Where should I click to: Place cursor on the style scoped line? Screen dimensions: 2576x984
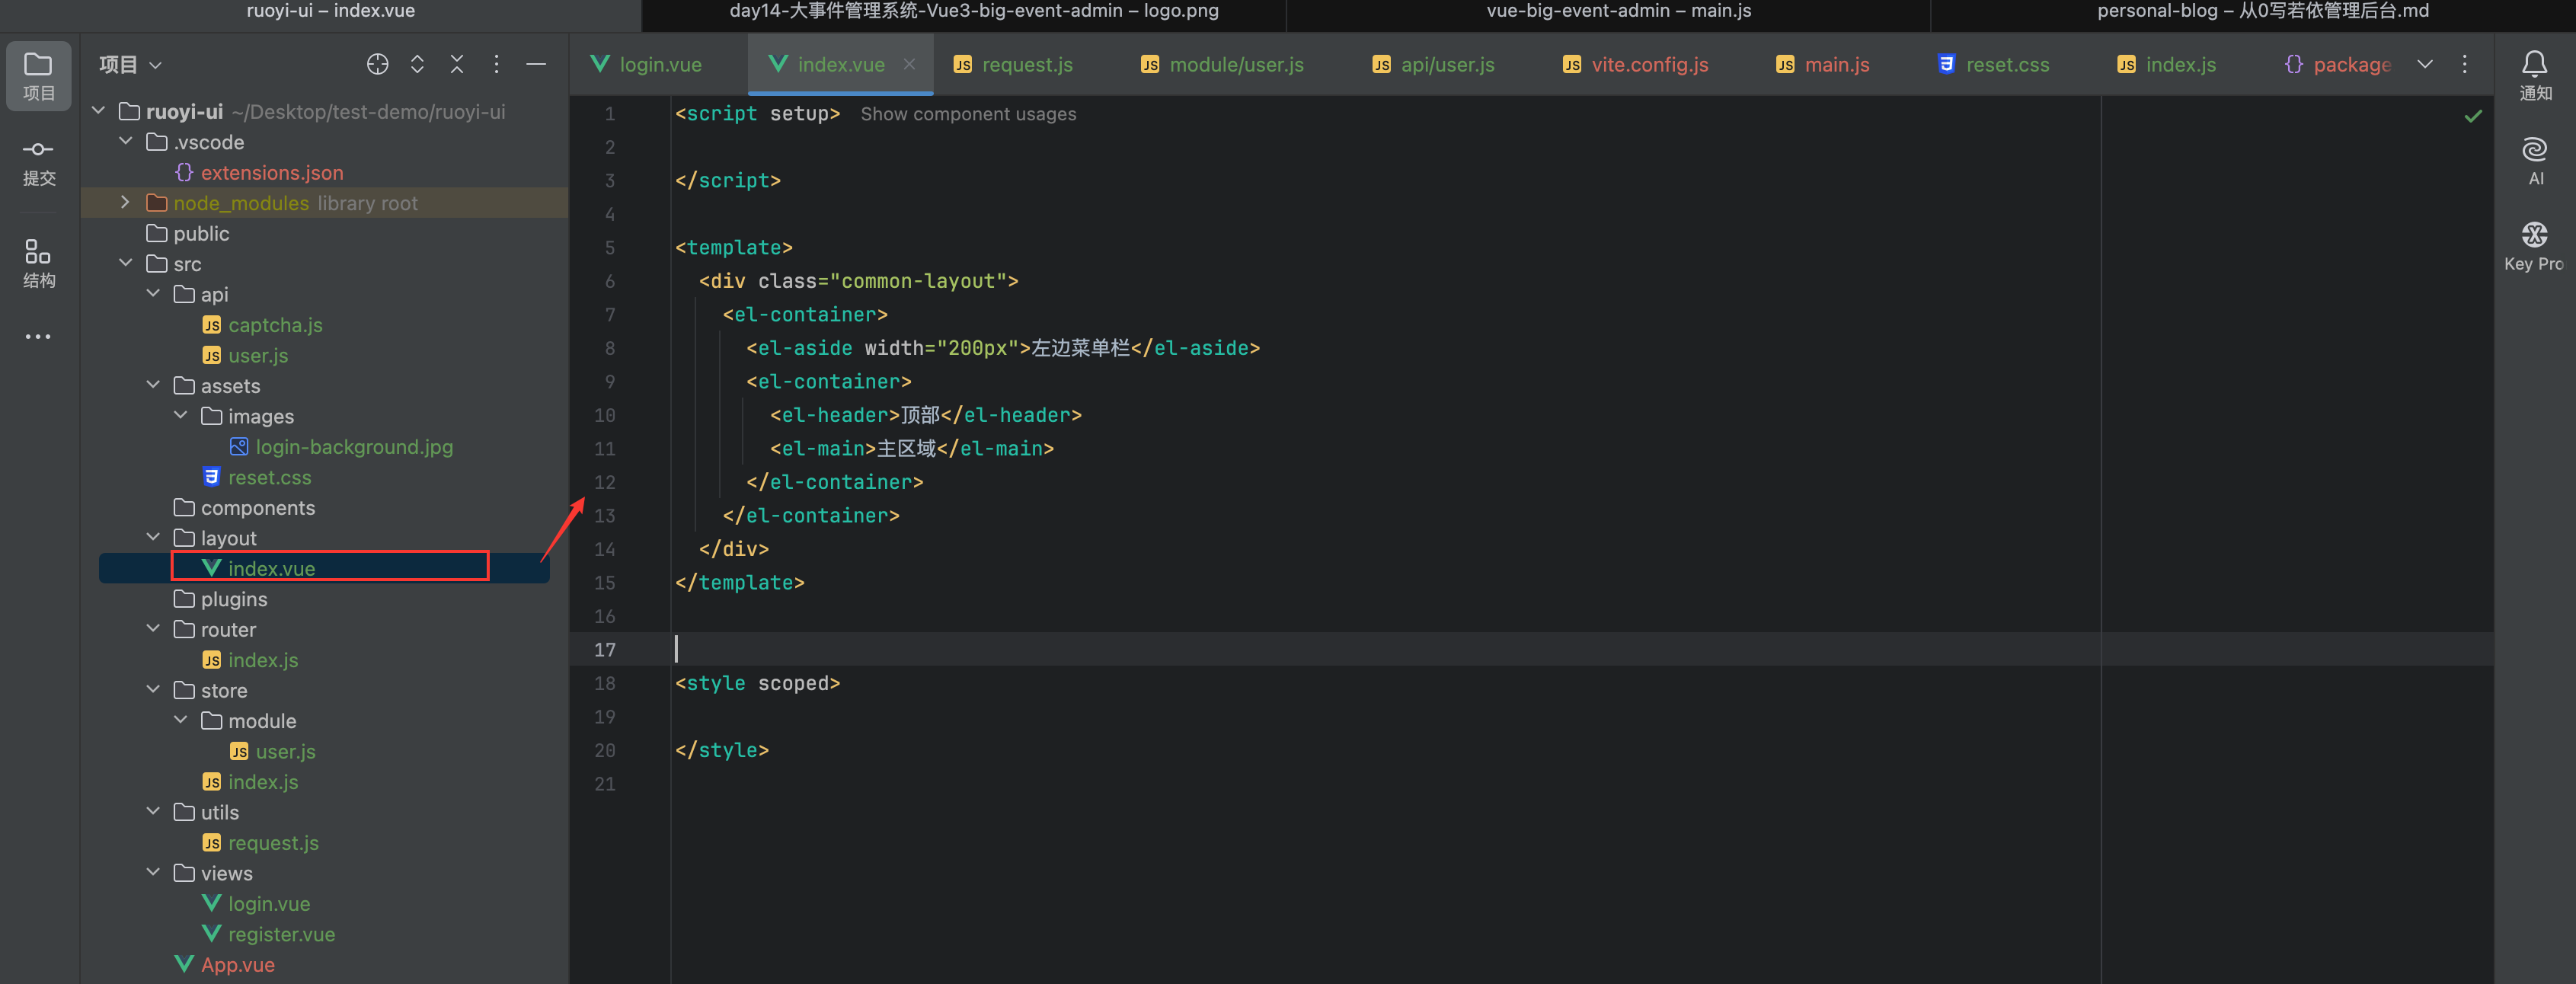coord(757,683)
